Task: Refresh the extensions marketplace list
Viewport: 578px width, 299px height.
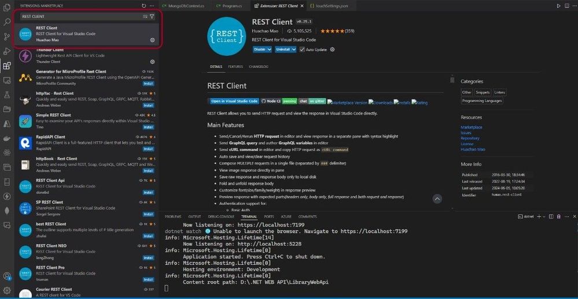Action: point(143,6)
